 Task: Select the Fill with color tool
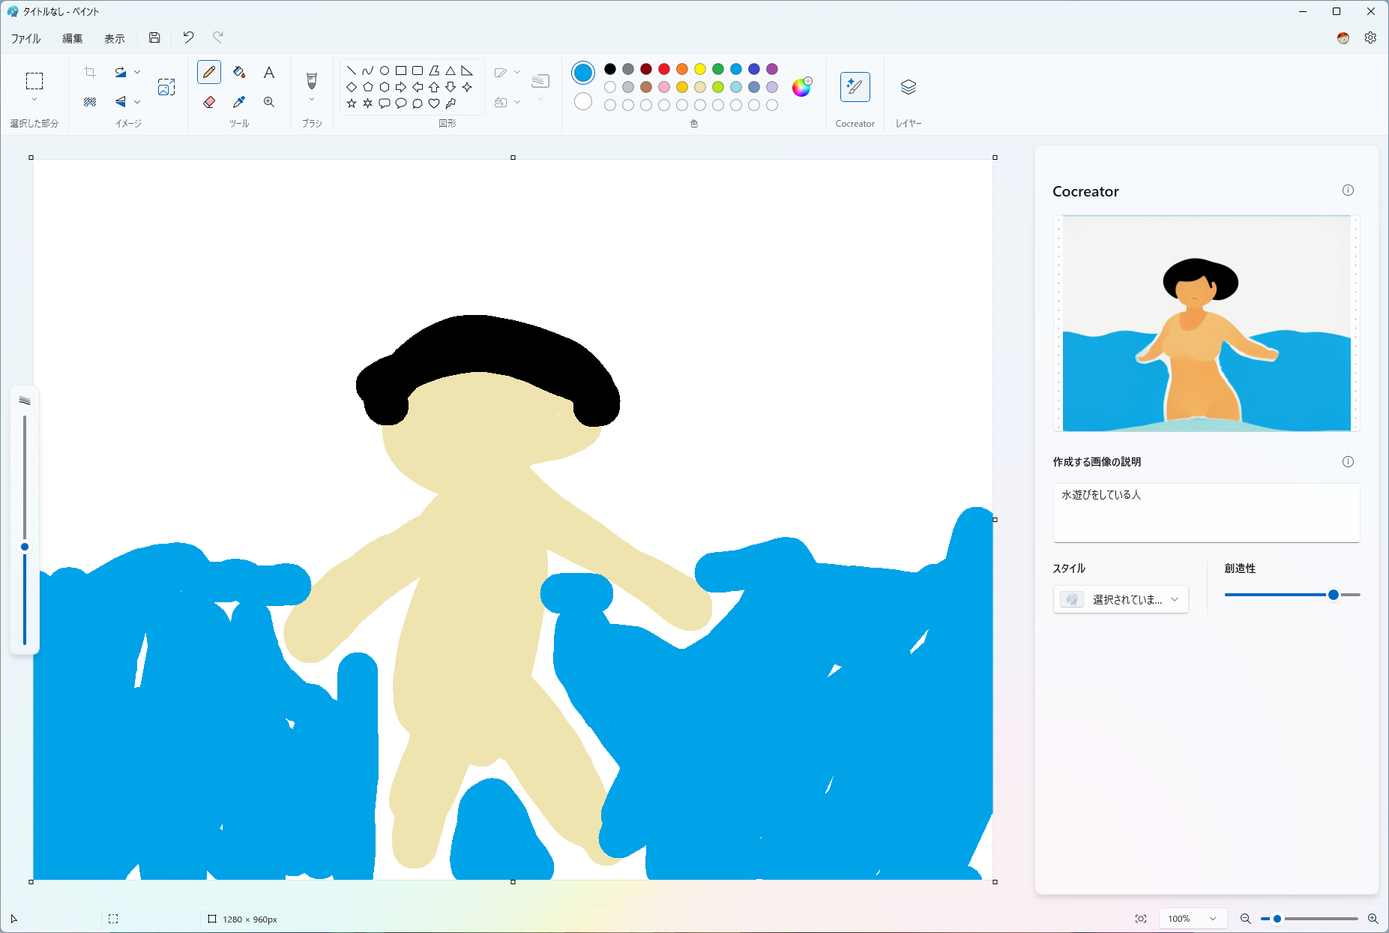(239, 72)
